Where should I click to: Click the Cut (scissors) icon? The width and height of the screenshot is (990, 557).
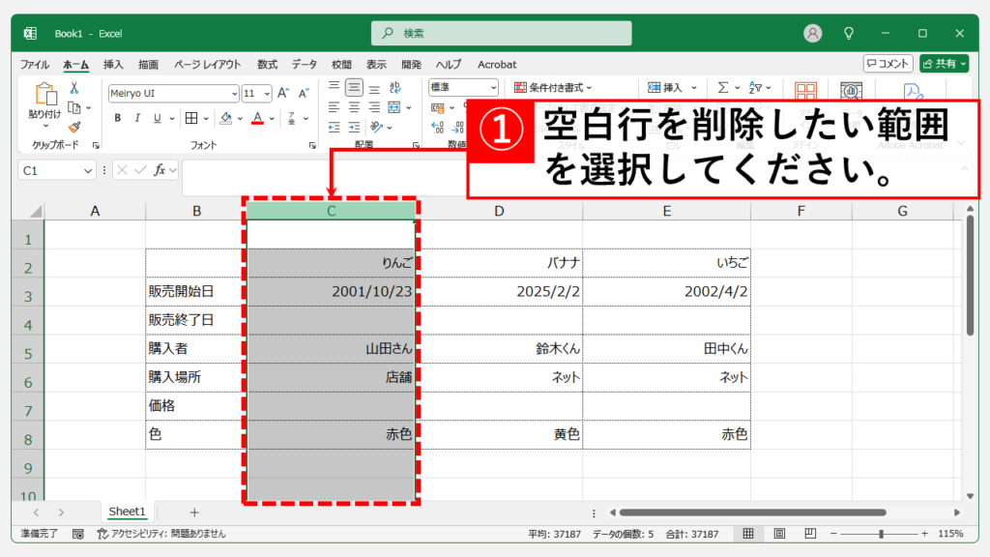tap(73, 90)
